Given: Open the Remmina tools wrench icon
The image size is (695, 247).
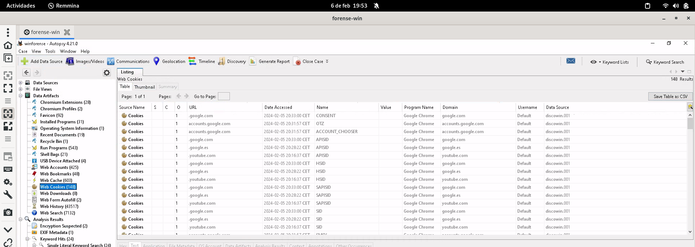Looking at the screenshot, I should (x=8, y=195).
